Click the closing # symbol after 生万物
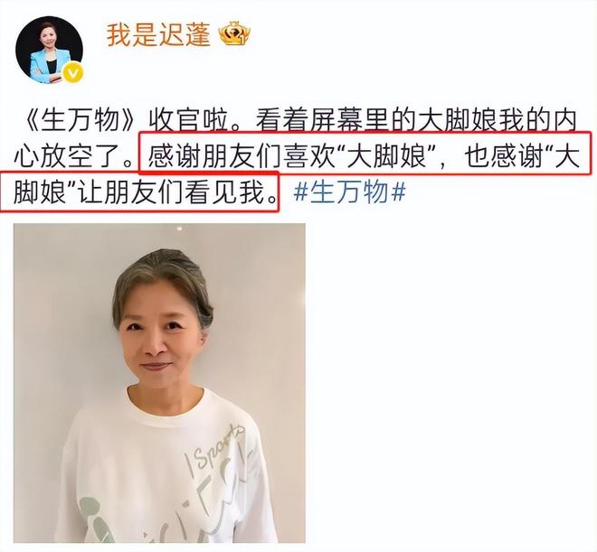This screenshot has width=597, height=552. tap(399, 192)
